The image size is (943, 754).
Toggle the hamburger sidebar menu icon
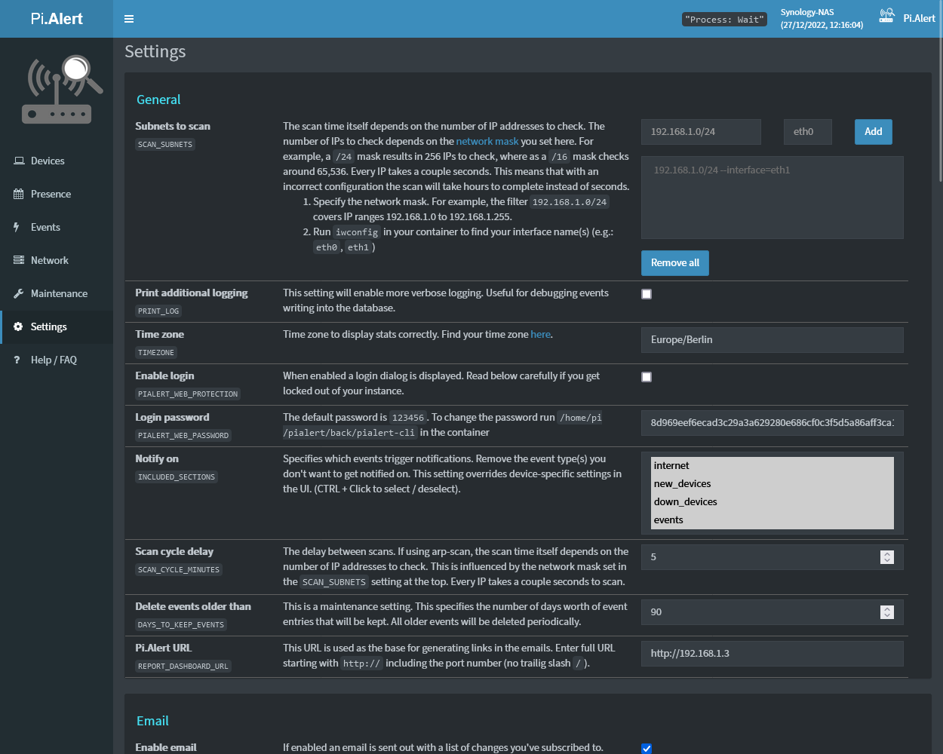[x=129, y=19]
